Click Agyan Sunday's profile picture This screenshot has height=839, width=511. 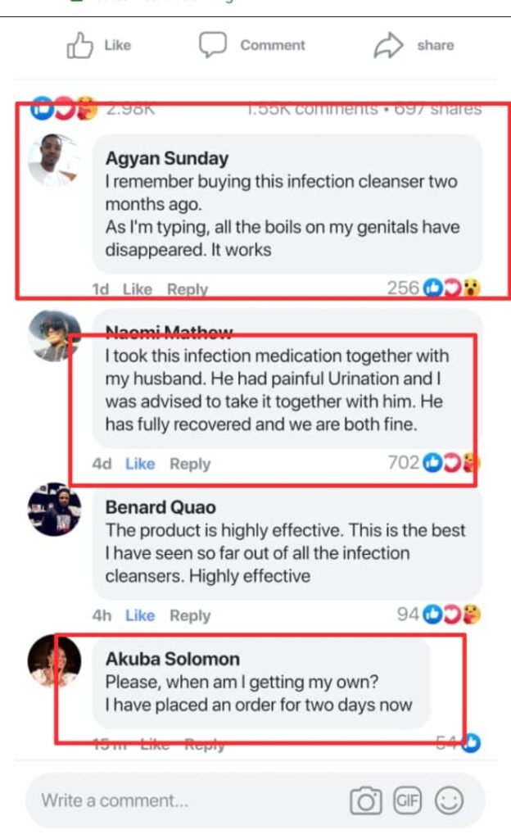click(54, 161)
